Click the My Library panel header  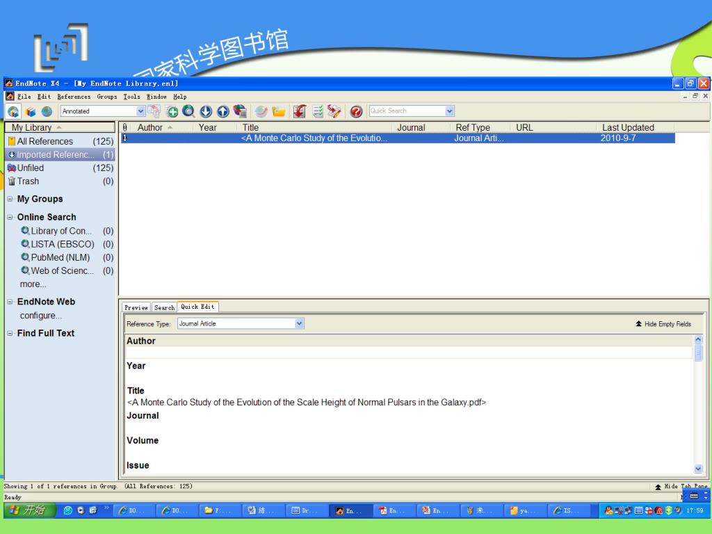click(60, 128)
